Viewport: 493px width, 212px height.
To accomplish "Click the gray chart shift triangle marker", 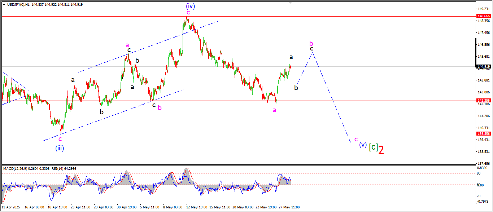I will (x=290, y=2).
